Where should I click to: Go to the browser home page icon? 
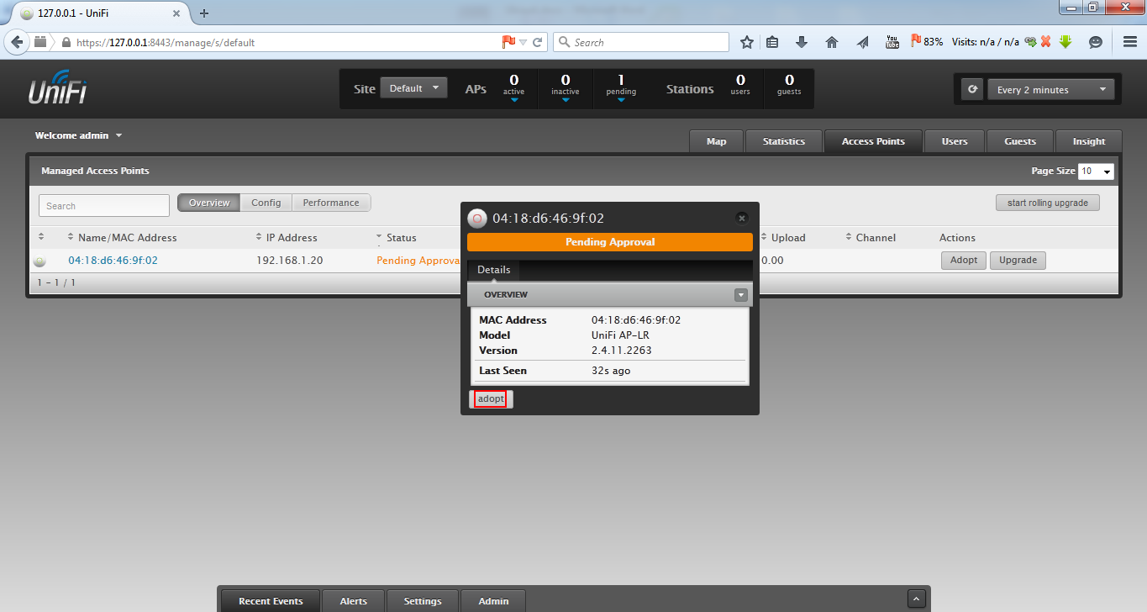[x=832, y=42]
